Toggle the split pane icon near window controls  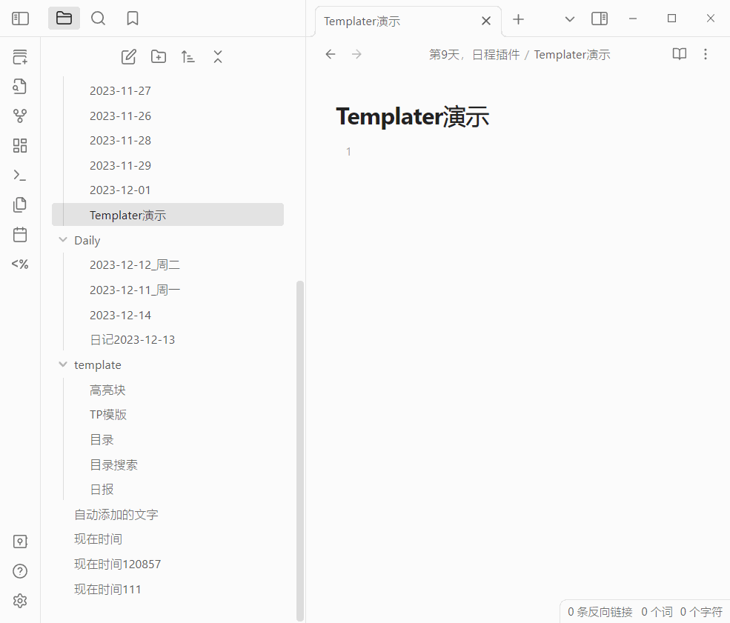pos(599,18)
